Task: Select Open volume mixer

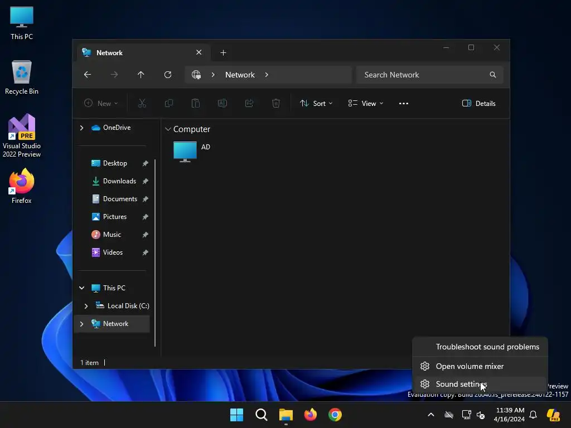Action: pos(480,366)
